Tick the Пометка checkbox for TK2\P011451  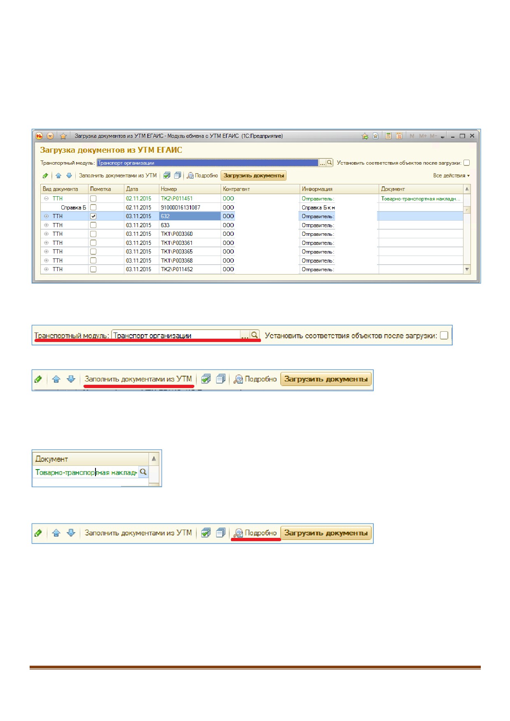tap(93, 198)
